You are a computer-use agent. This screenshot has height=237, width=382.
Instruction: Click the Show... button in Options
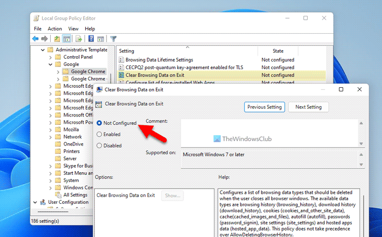click(x=172, y=196)
